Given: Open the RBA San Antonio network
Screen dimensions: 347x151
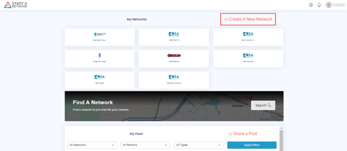Looking at the screenshot, I should click(173, 80).
